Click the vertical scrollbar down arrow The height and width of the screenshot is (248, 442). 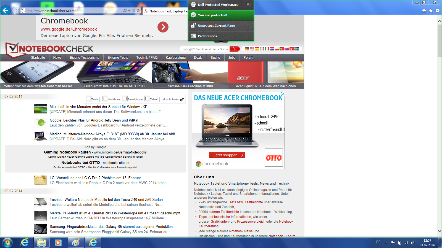click(x=440, y=231)
